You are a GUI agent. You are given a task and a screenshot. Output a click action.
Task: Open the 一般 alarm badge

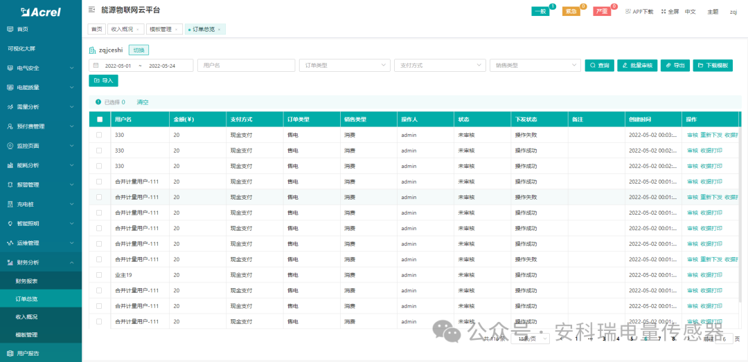[x=540, y=12]
